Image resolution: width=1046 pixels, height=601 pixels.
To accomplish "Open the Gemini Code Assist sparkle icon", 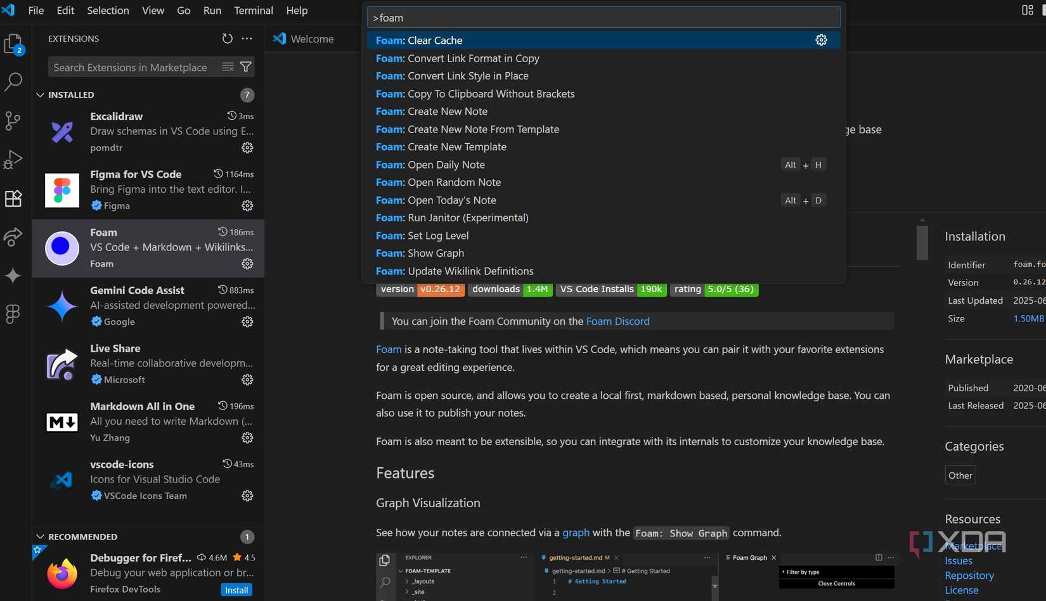I will point(13,275).
